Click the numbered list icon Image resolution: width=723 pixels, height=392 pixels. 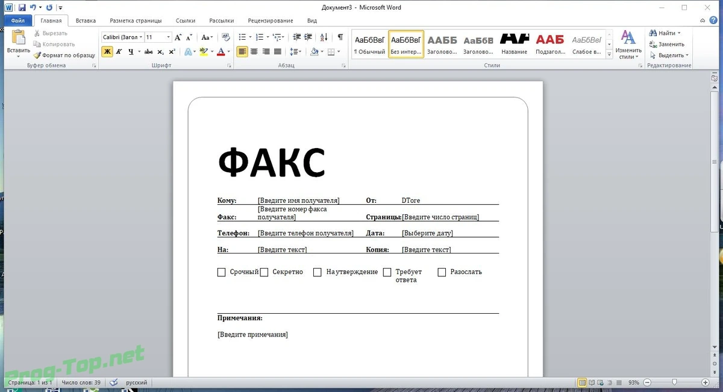[259, 37]
